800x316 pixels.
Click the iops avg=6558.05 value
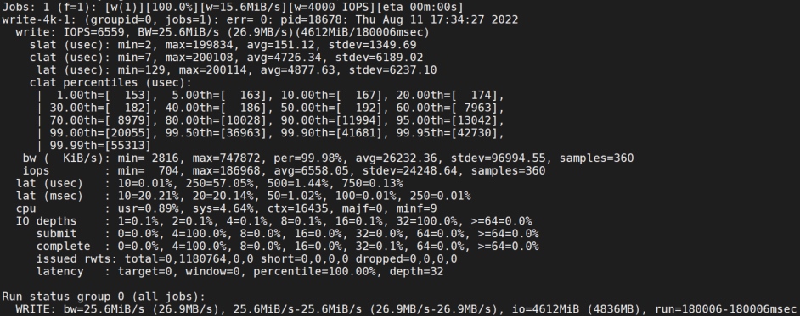coord(287,171)
